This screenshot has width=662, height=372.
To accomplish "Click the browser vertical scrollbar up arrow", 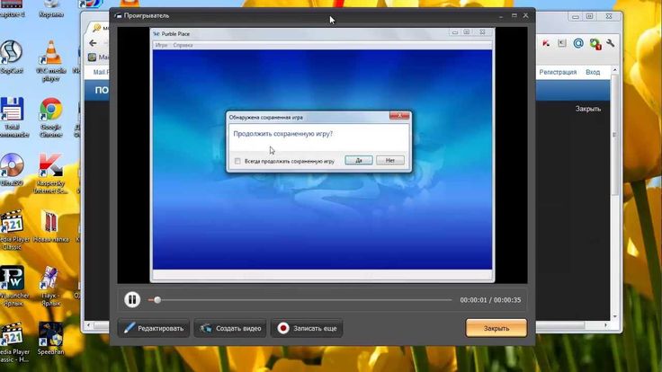I will (x=614, y=70).
